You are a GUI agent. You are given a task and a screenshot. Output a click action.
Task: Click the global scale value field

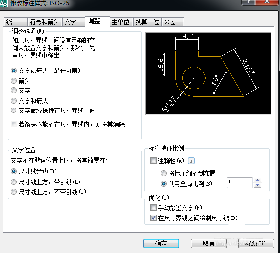[240, 182]
